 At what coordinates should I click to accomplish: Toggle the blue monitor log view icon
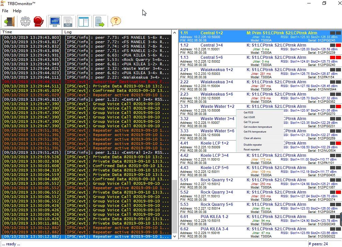pos(55,21)
